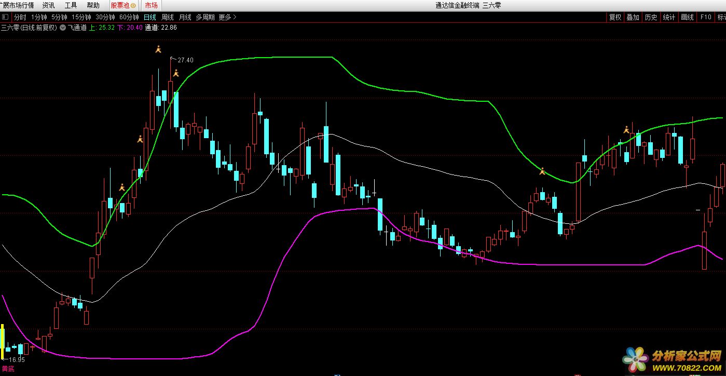Switch to the 1分钟 period tab
The width and height of the screenshot is (726, 376).
click(39, 17)
